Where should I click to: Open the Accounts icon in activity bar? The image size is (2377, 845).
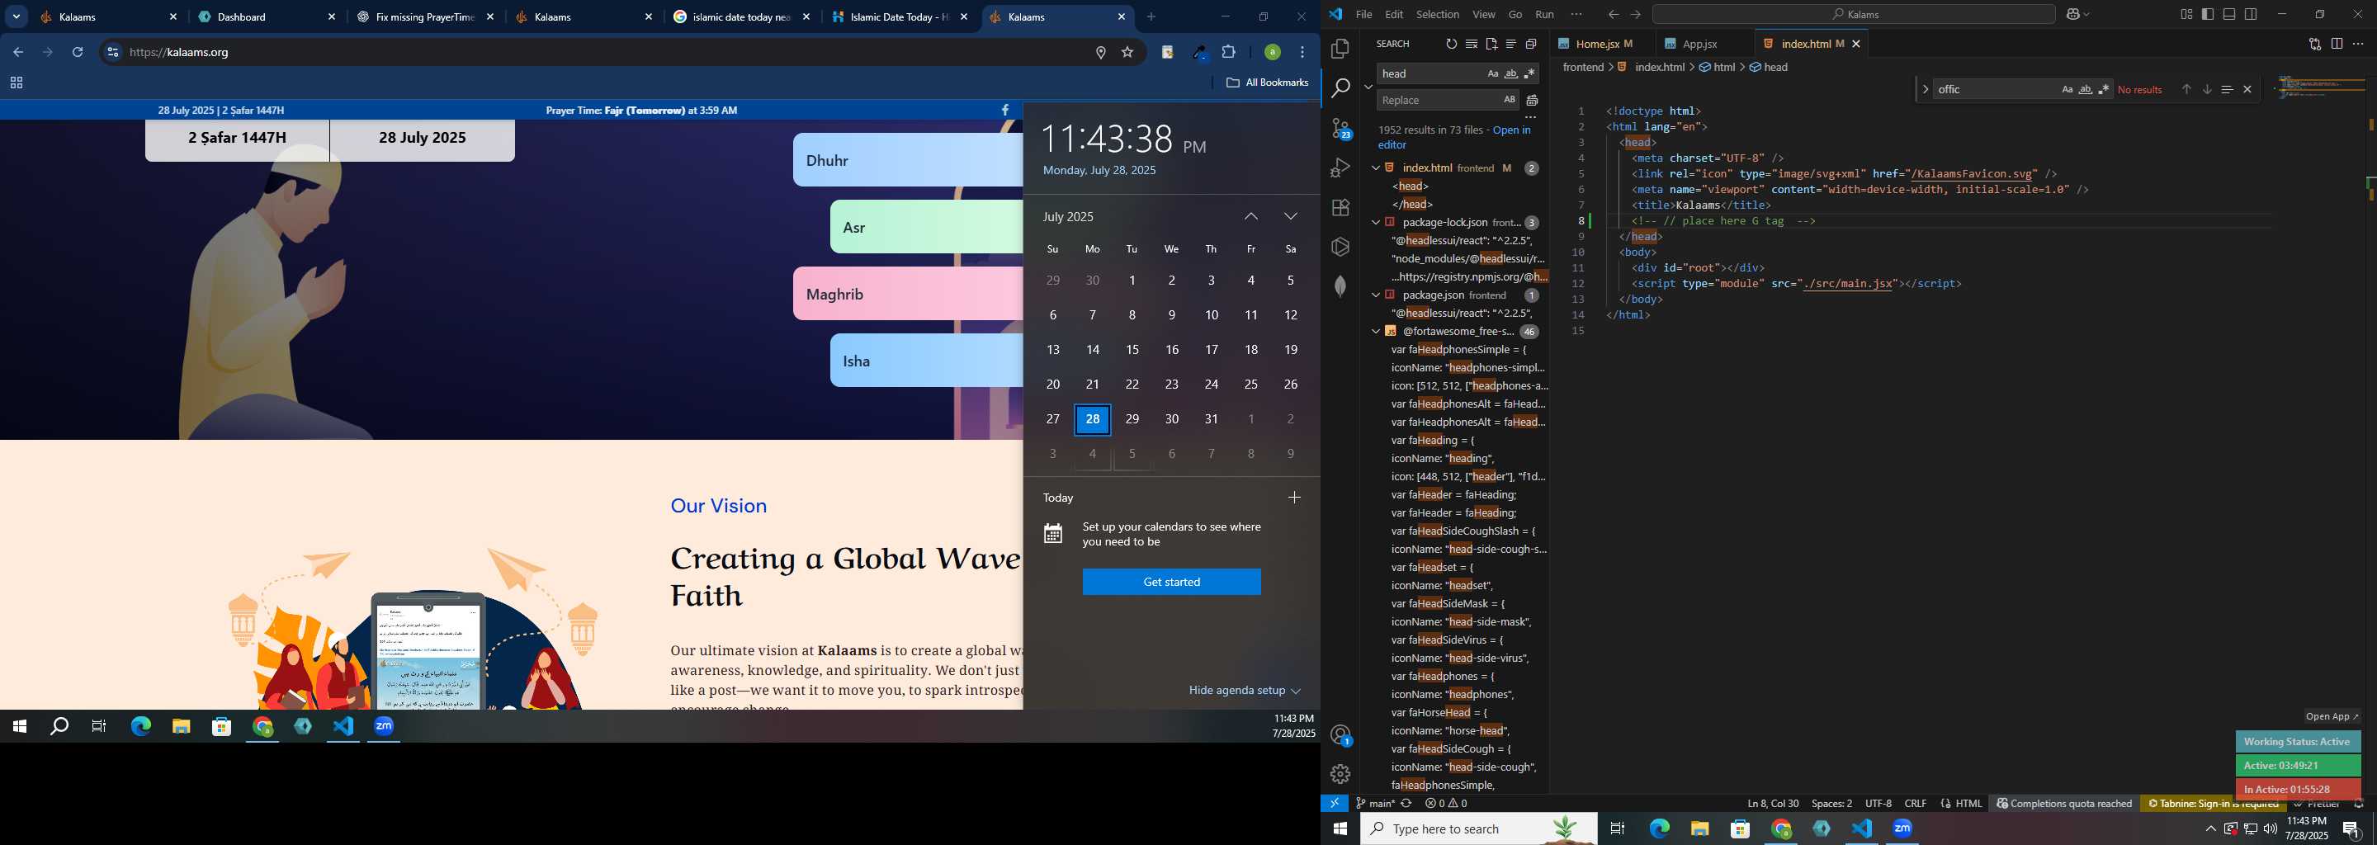click(x=1340, y=735)
